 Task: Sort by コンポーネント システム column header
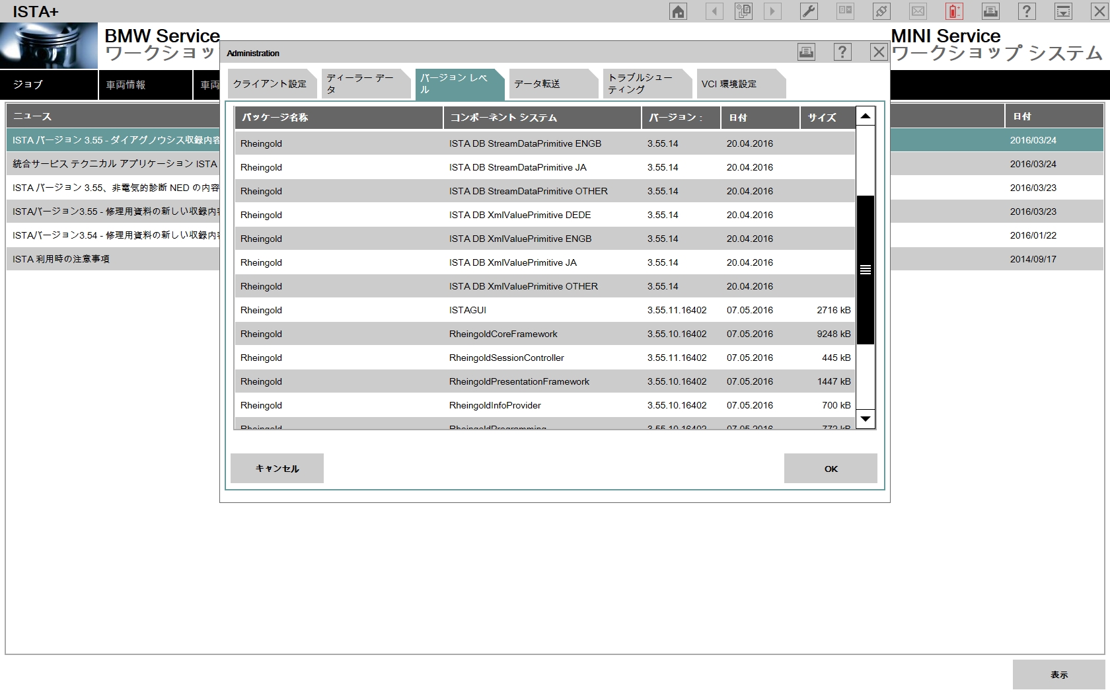pyautogui.click(x=542, y=117)
